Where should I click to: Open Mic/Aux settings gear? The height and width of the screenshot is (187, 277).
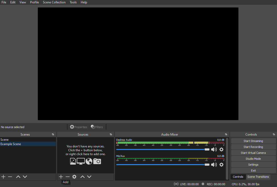click(221, 165)
